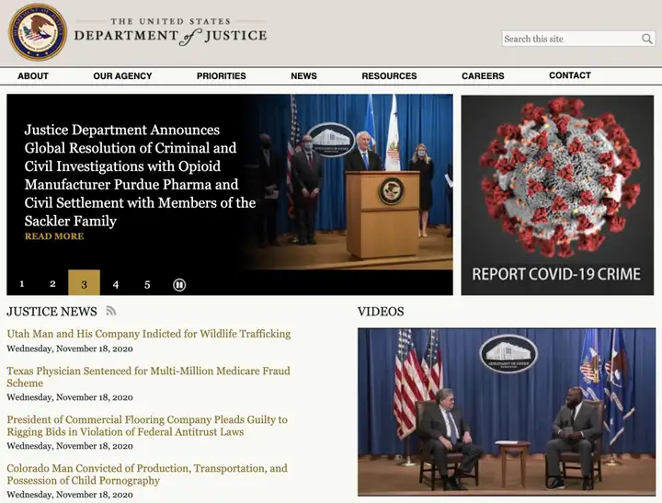Pause the slideshow carousel
The image size is (662, 503).
tap(179, 285)
